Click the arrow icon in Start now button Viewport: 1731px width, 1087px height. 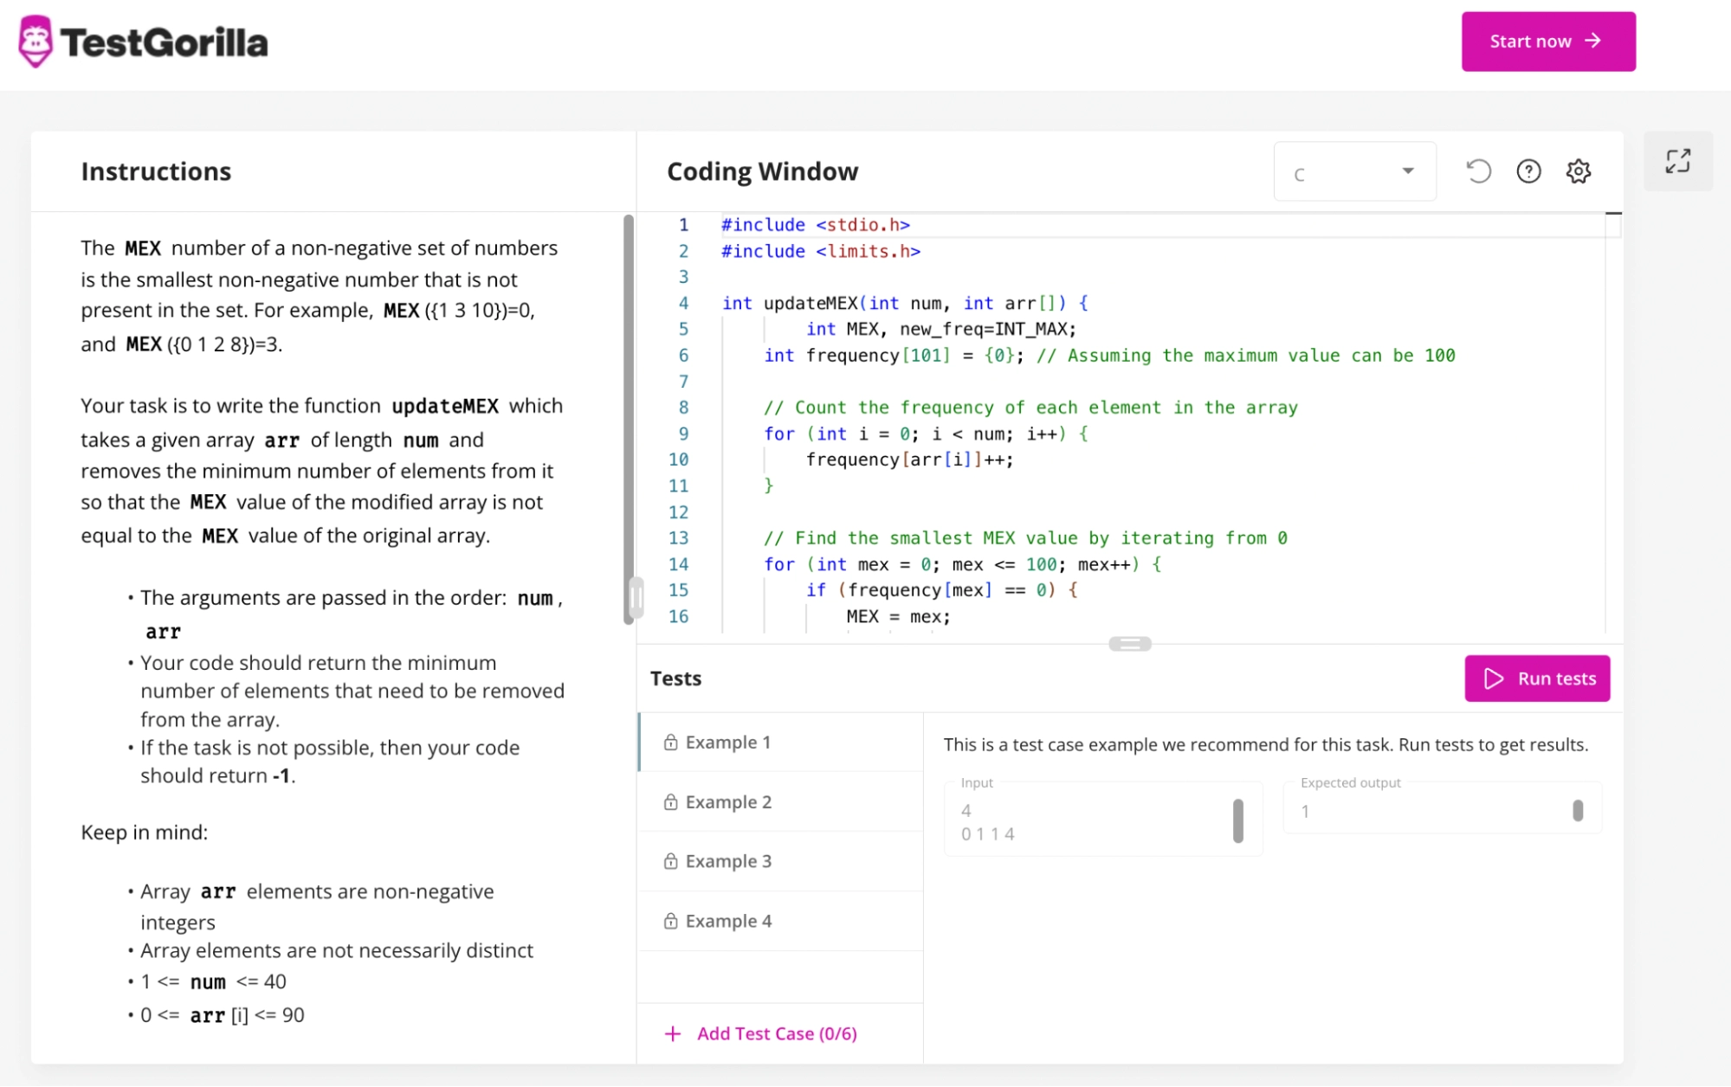1592,41
